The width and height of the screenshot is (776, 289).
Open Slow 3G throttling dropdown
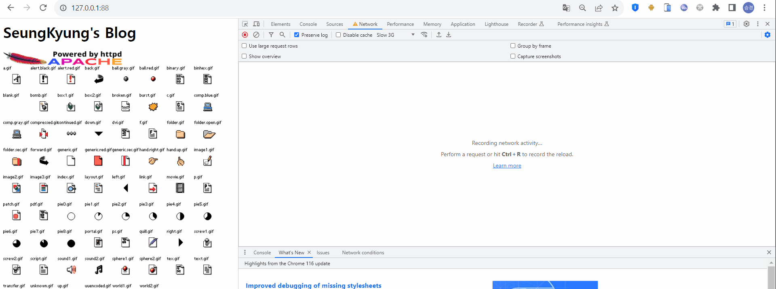click(396, 35)
